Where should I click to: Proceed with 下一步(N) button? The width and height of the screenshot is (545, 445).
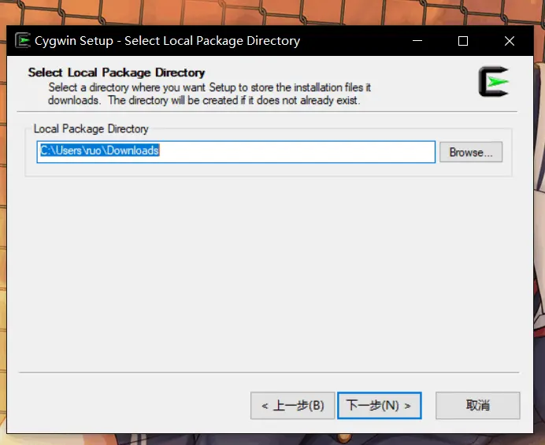pyautogui.click(x=379, y=406)
